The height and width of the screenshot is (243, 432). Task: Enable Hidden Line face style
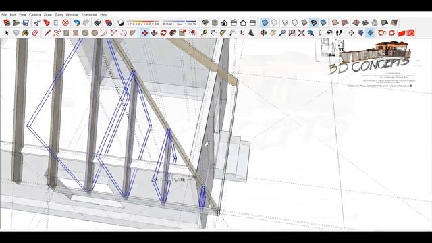[295, 22]
